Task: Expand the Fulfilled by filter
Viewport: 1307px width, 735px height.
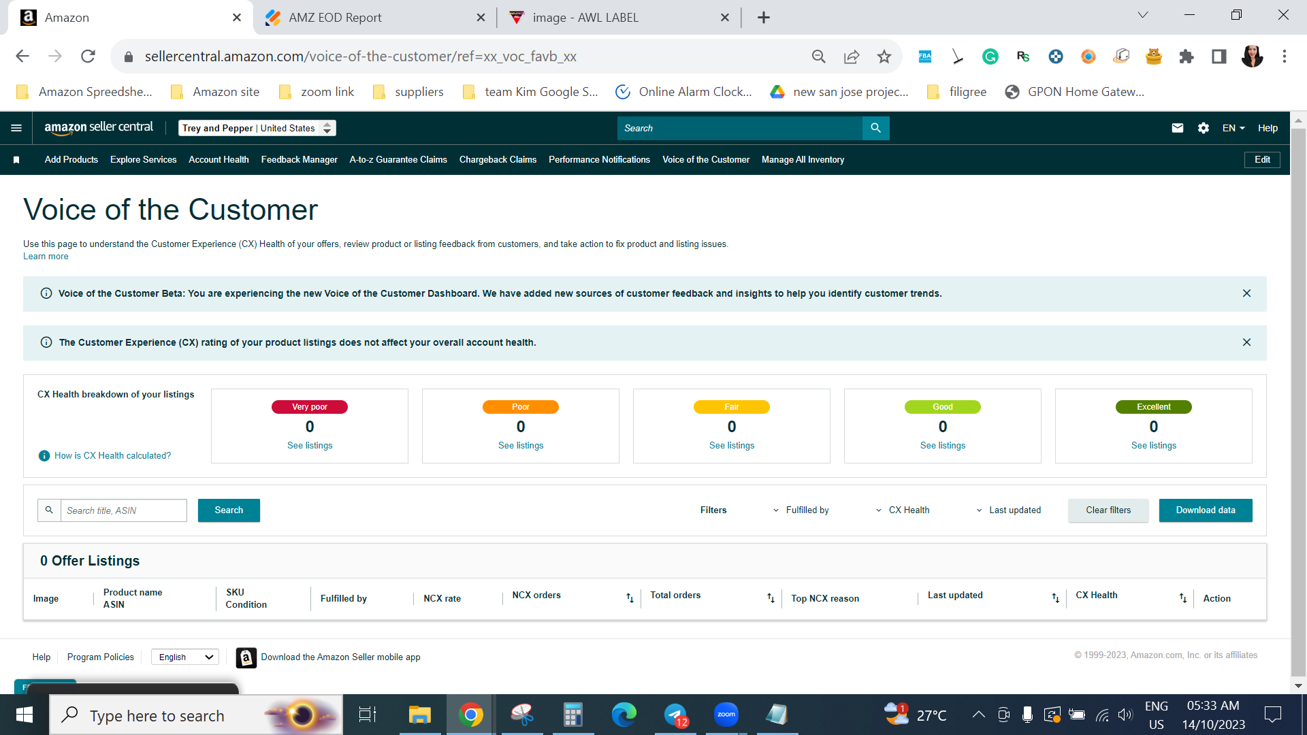Action: (x=801, y=510)
